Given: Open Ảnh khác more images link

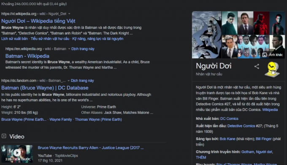Looking at the screenshot, I should coord(276,55).
